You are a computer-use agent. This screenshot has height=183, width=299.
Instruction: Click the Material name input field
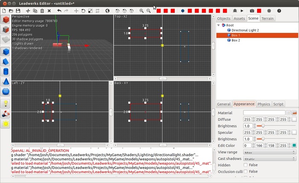tap(264, 113)
